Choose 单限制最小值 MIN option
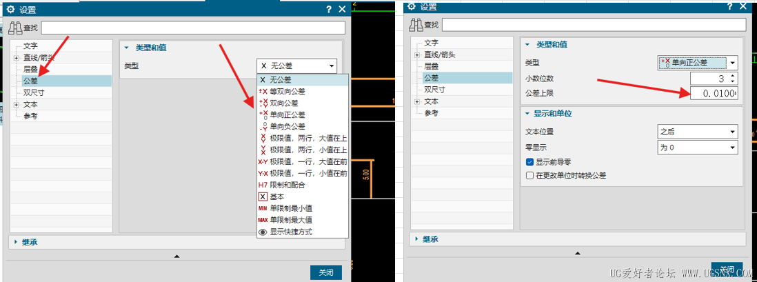Viewport: 757px width, 282px height. point(302,209)
